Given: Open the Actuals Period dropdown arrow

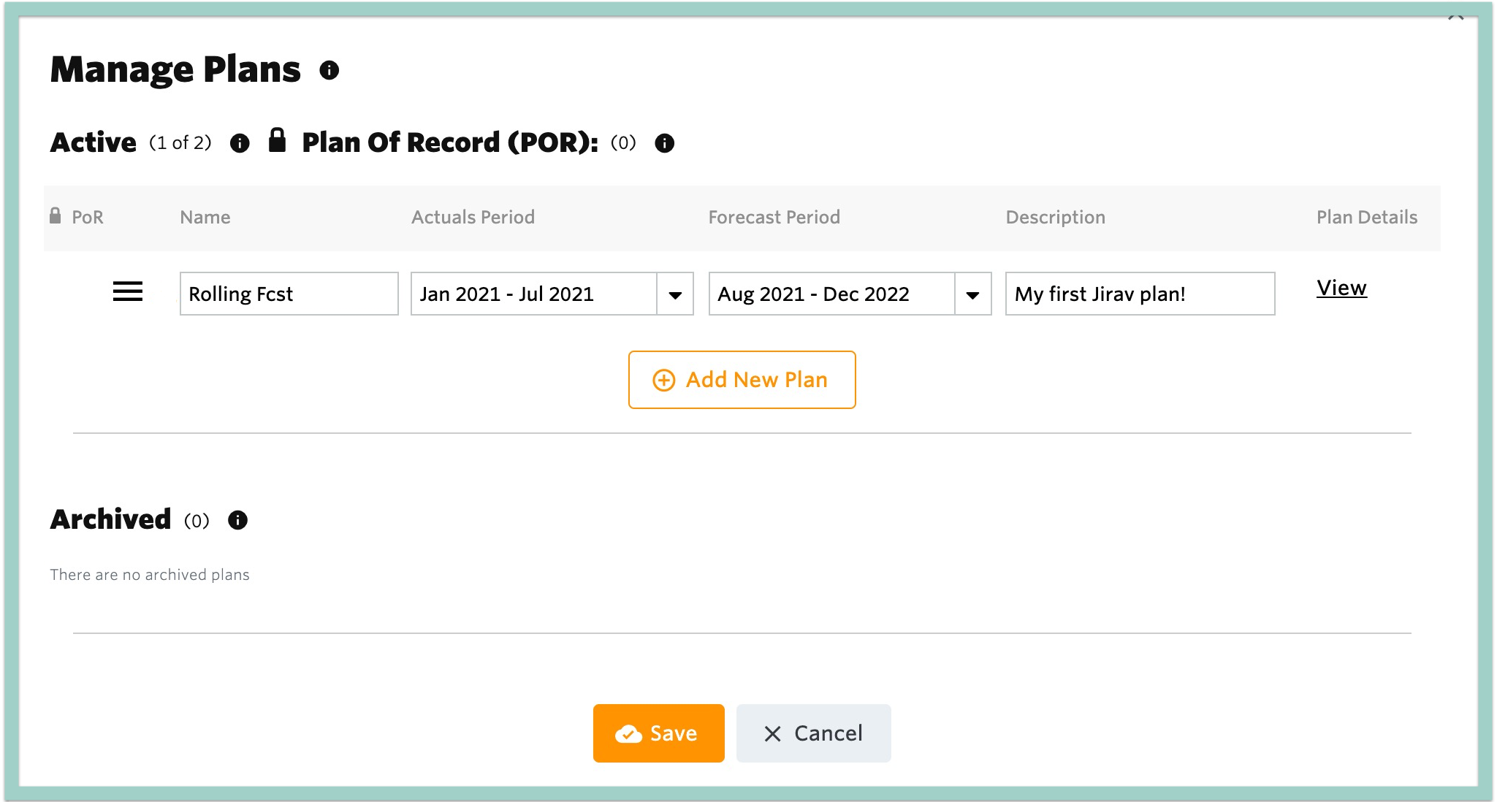Looking at the screenshot, I should [675, 294].
